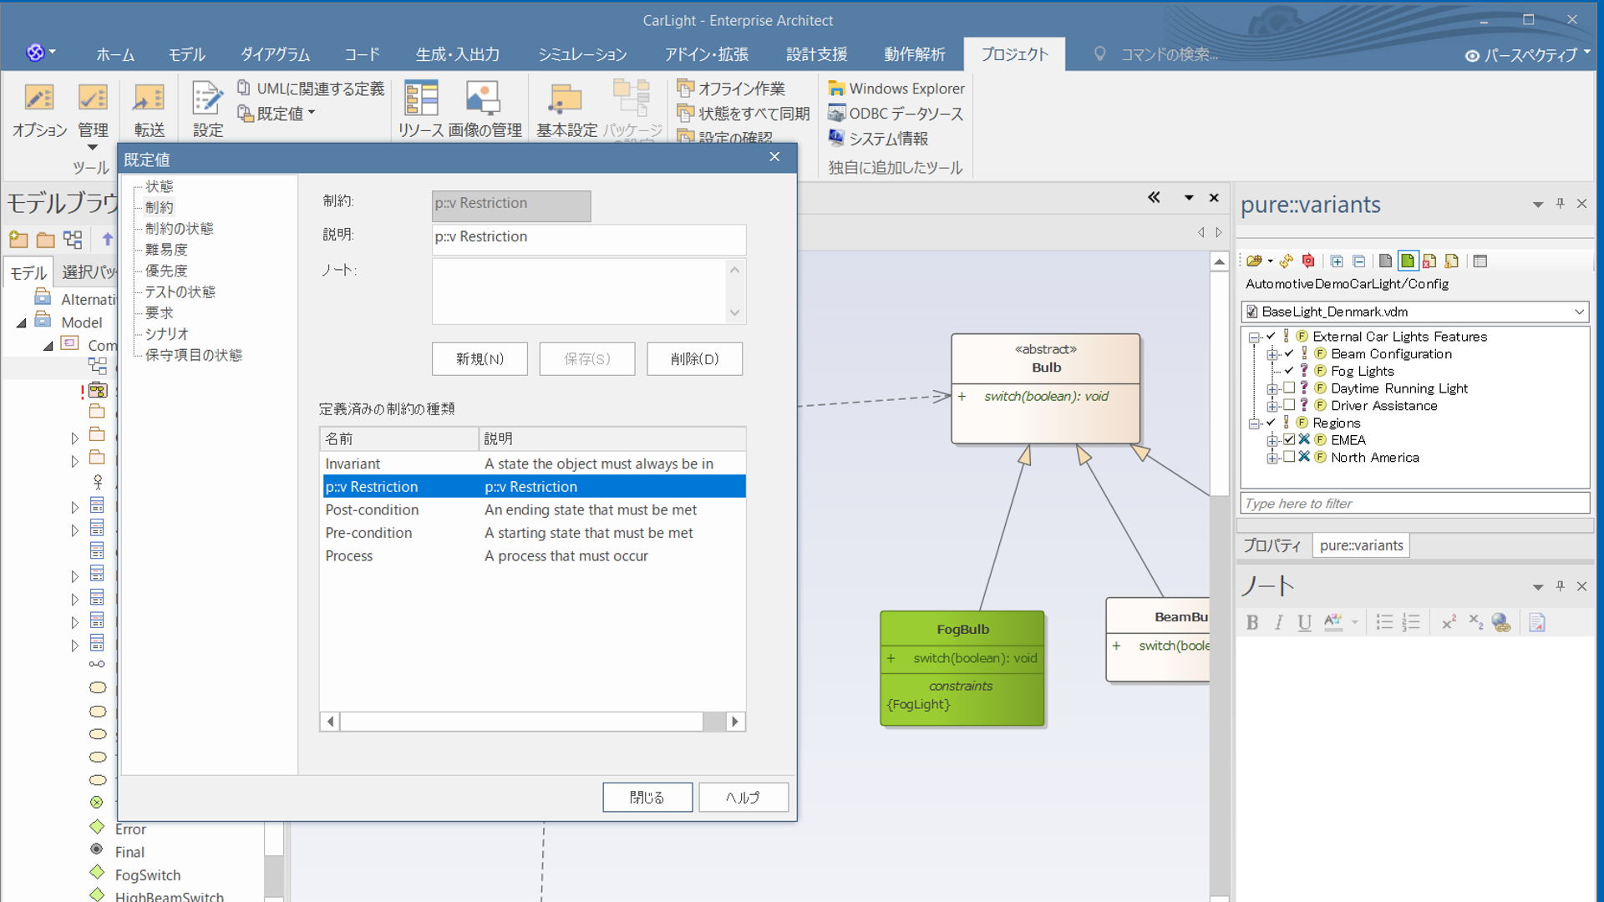Open the リソース ribbon icon
This screenshot has height=902, width=1604.
click(420, 109)
